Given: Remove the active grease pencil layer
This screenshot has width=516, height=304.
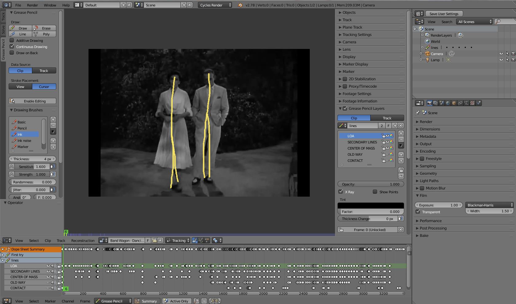Looking at the screenshot, I should pos(401,139).
